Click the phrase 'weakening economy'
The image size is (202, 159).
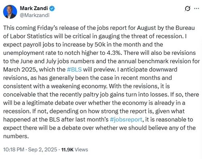pyautogui.click(x=79, y=86)
